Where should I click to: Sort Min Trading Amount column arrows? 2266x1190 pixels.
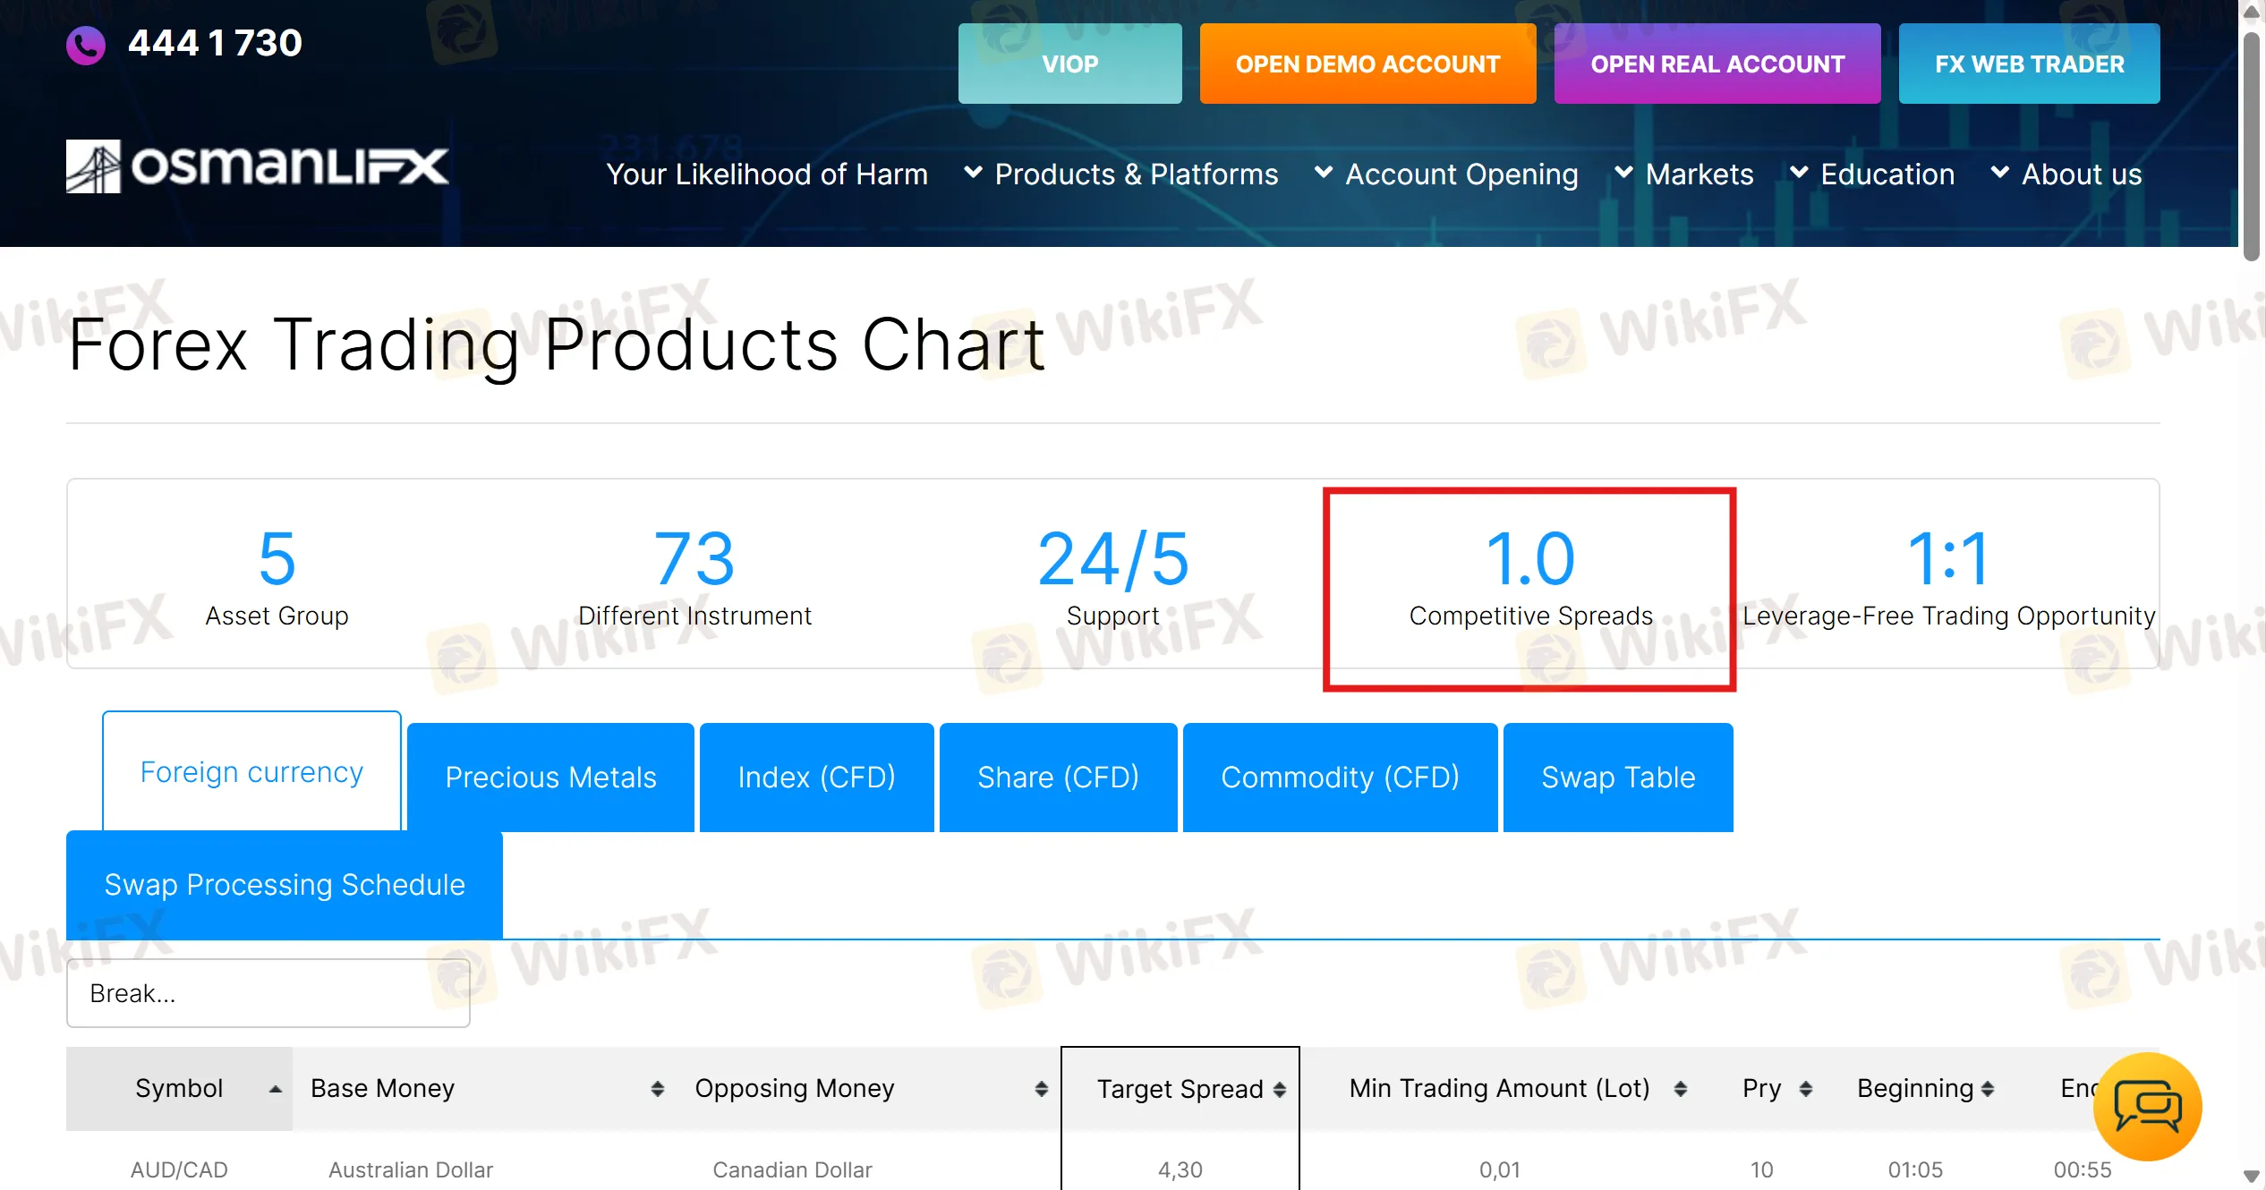coord(1681,1089)
